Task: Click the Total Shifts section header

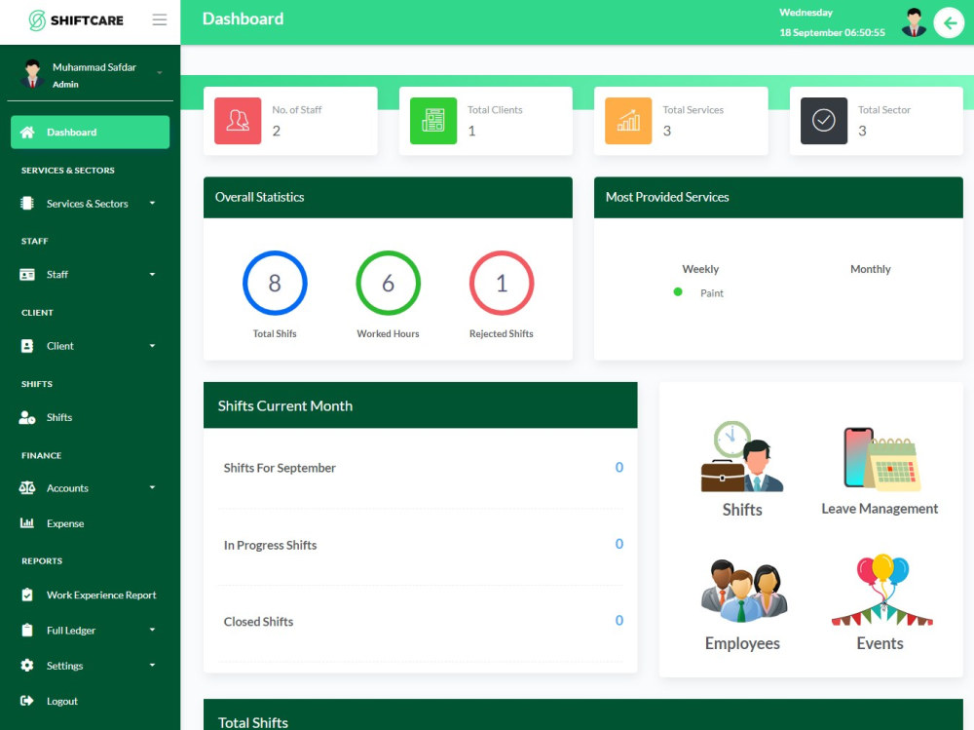Action: (x=582, y=715)
